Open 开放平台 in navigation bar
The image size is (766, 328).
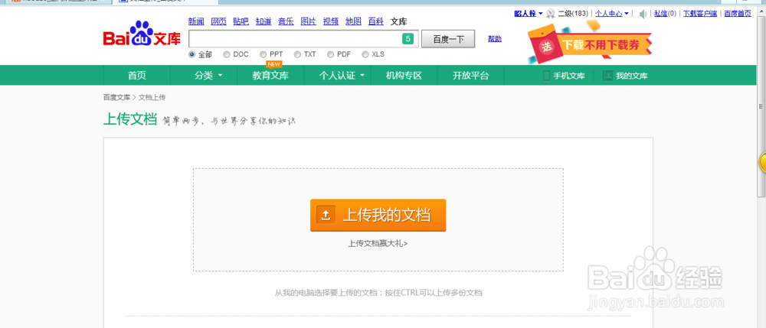[x=470, y=76]
